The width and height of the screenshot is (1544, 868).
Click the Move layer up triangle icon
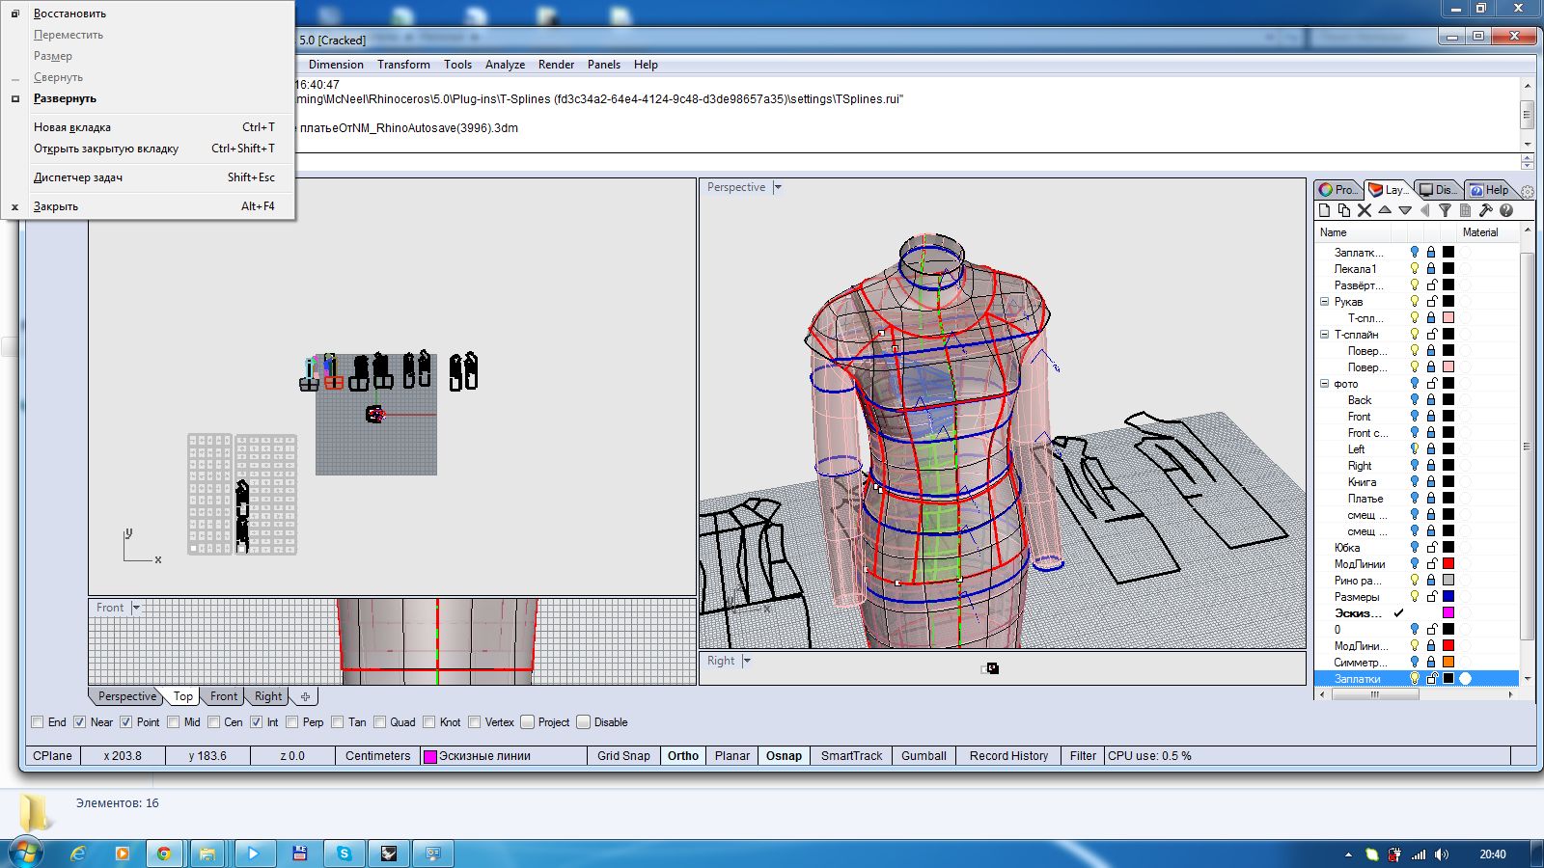click(x=1385, y=210)
